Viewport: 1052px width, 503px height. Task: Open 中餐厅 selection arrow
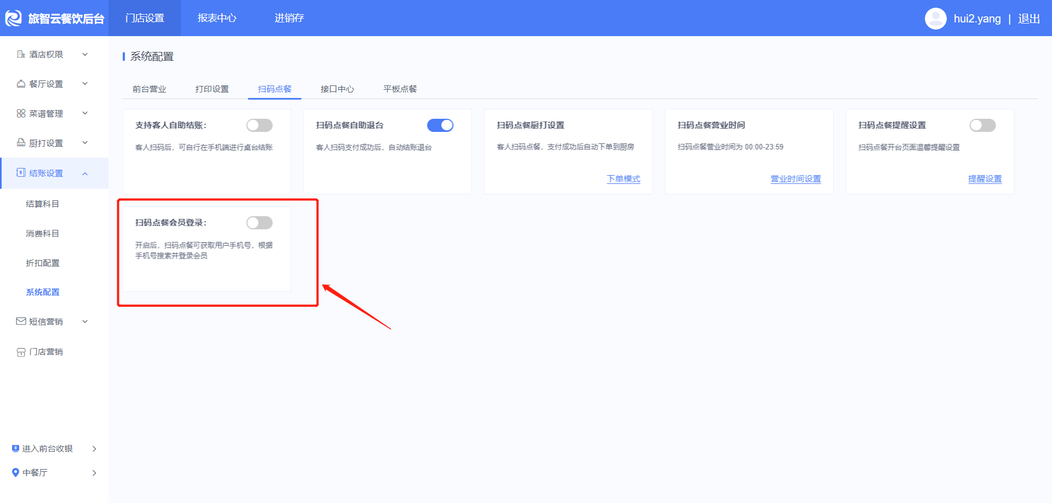(94, 473)
